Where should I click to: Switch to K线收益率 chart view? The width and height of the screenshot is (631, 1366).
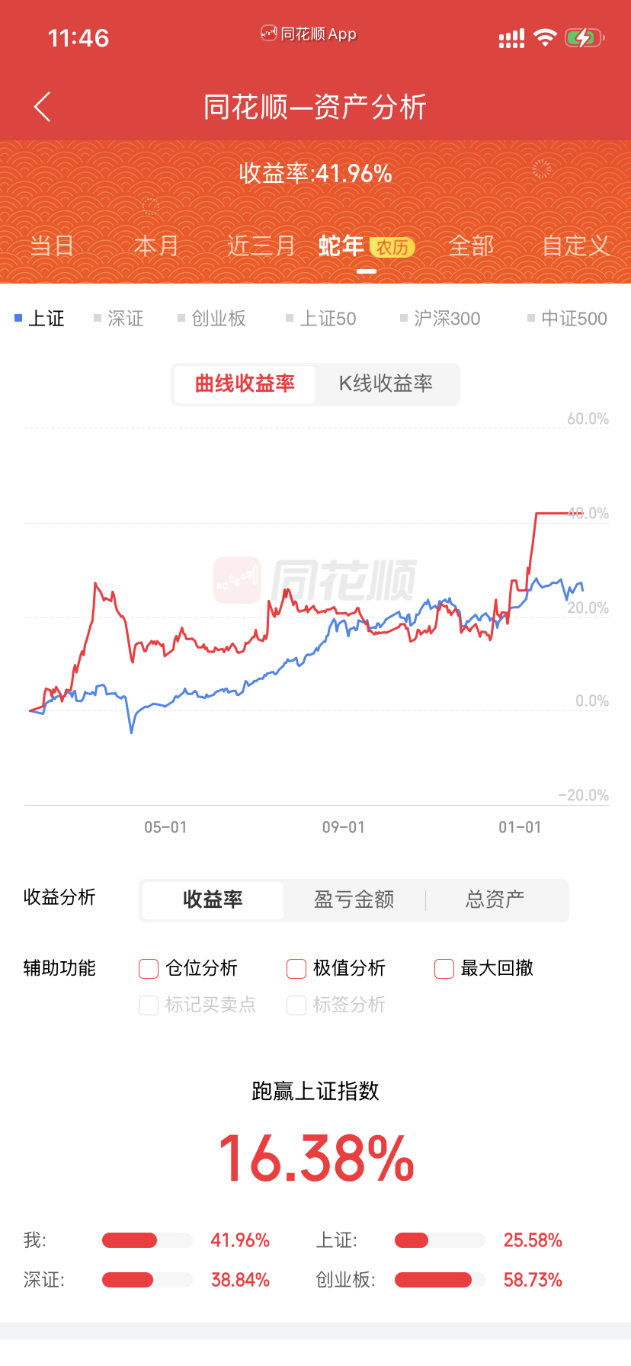tap(386, 383)
